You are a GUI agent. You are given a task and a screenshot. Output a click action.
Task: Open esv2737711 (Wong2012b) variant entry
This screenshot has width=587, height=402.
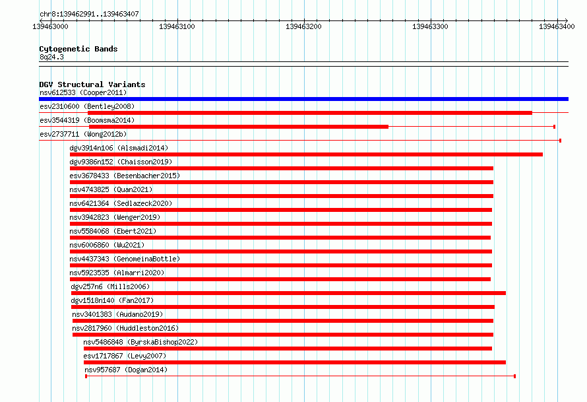[x=83, y=134]
